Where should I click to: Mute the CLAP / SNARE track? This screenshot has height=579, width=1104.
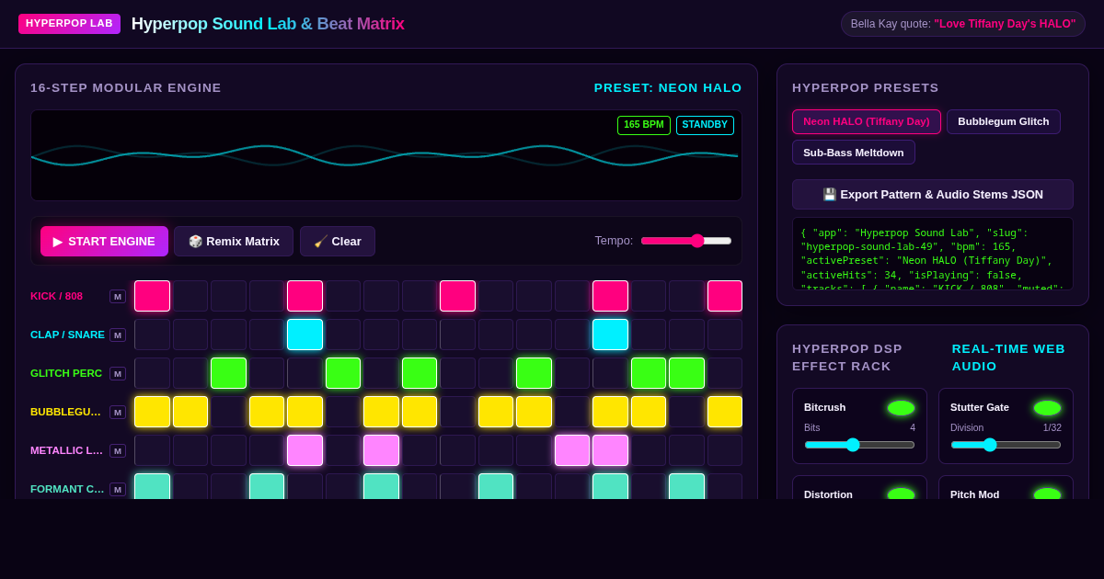(x=118, y=335)
